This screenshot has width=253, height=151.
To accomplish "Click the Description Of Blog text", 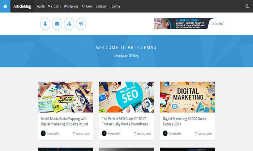I will (x=126, y=56).
